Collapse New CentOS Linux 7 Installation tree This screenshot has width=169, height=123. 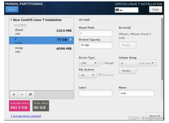tap(11, 20)
